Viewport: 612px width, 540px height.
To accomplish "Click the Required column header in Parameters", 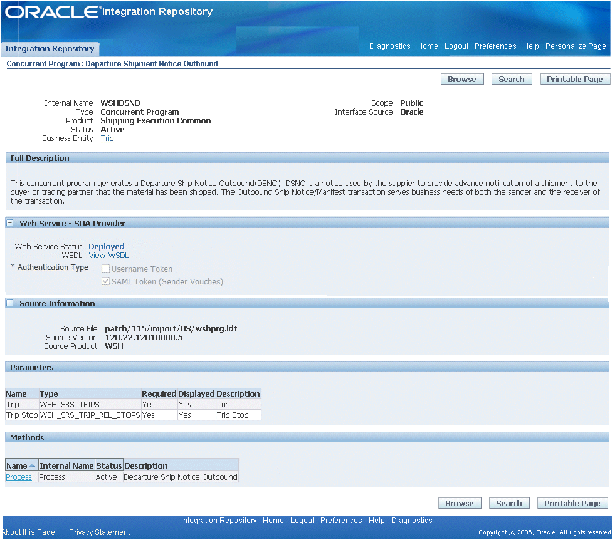I will point(159,394).
